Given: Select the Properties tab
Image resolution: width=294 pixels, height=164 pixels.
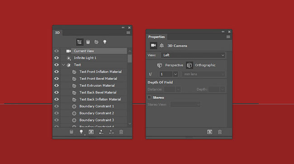Looking at the screenshot, I should tap(156, 37).
